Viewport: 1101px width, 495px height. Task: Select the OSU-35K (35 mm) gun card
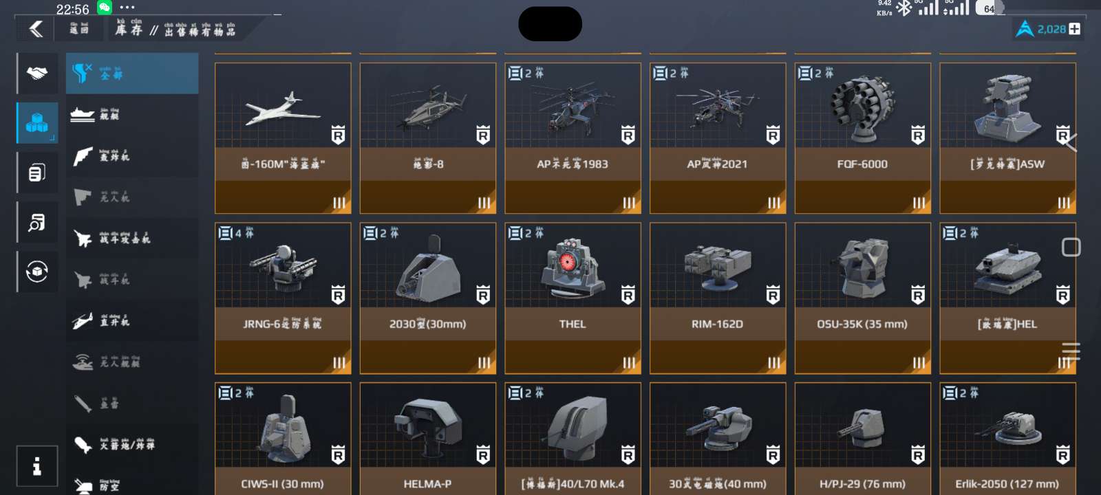tap(863, 298)
